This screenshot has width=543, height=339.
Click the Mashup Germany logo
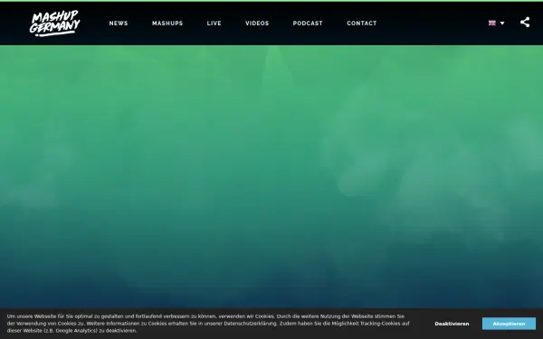(x=54, y=24)
